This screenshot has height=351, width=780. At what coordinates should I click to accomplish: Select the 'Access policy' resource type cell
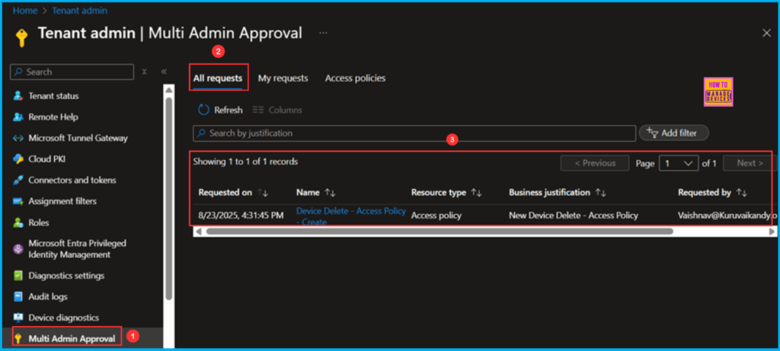436,215
